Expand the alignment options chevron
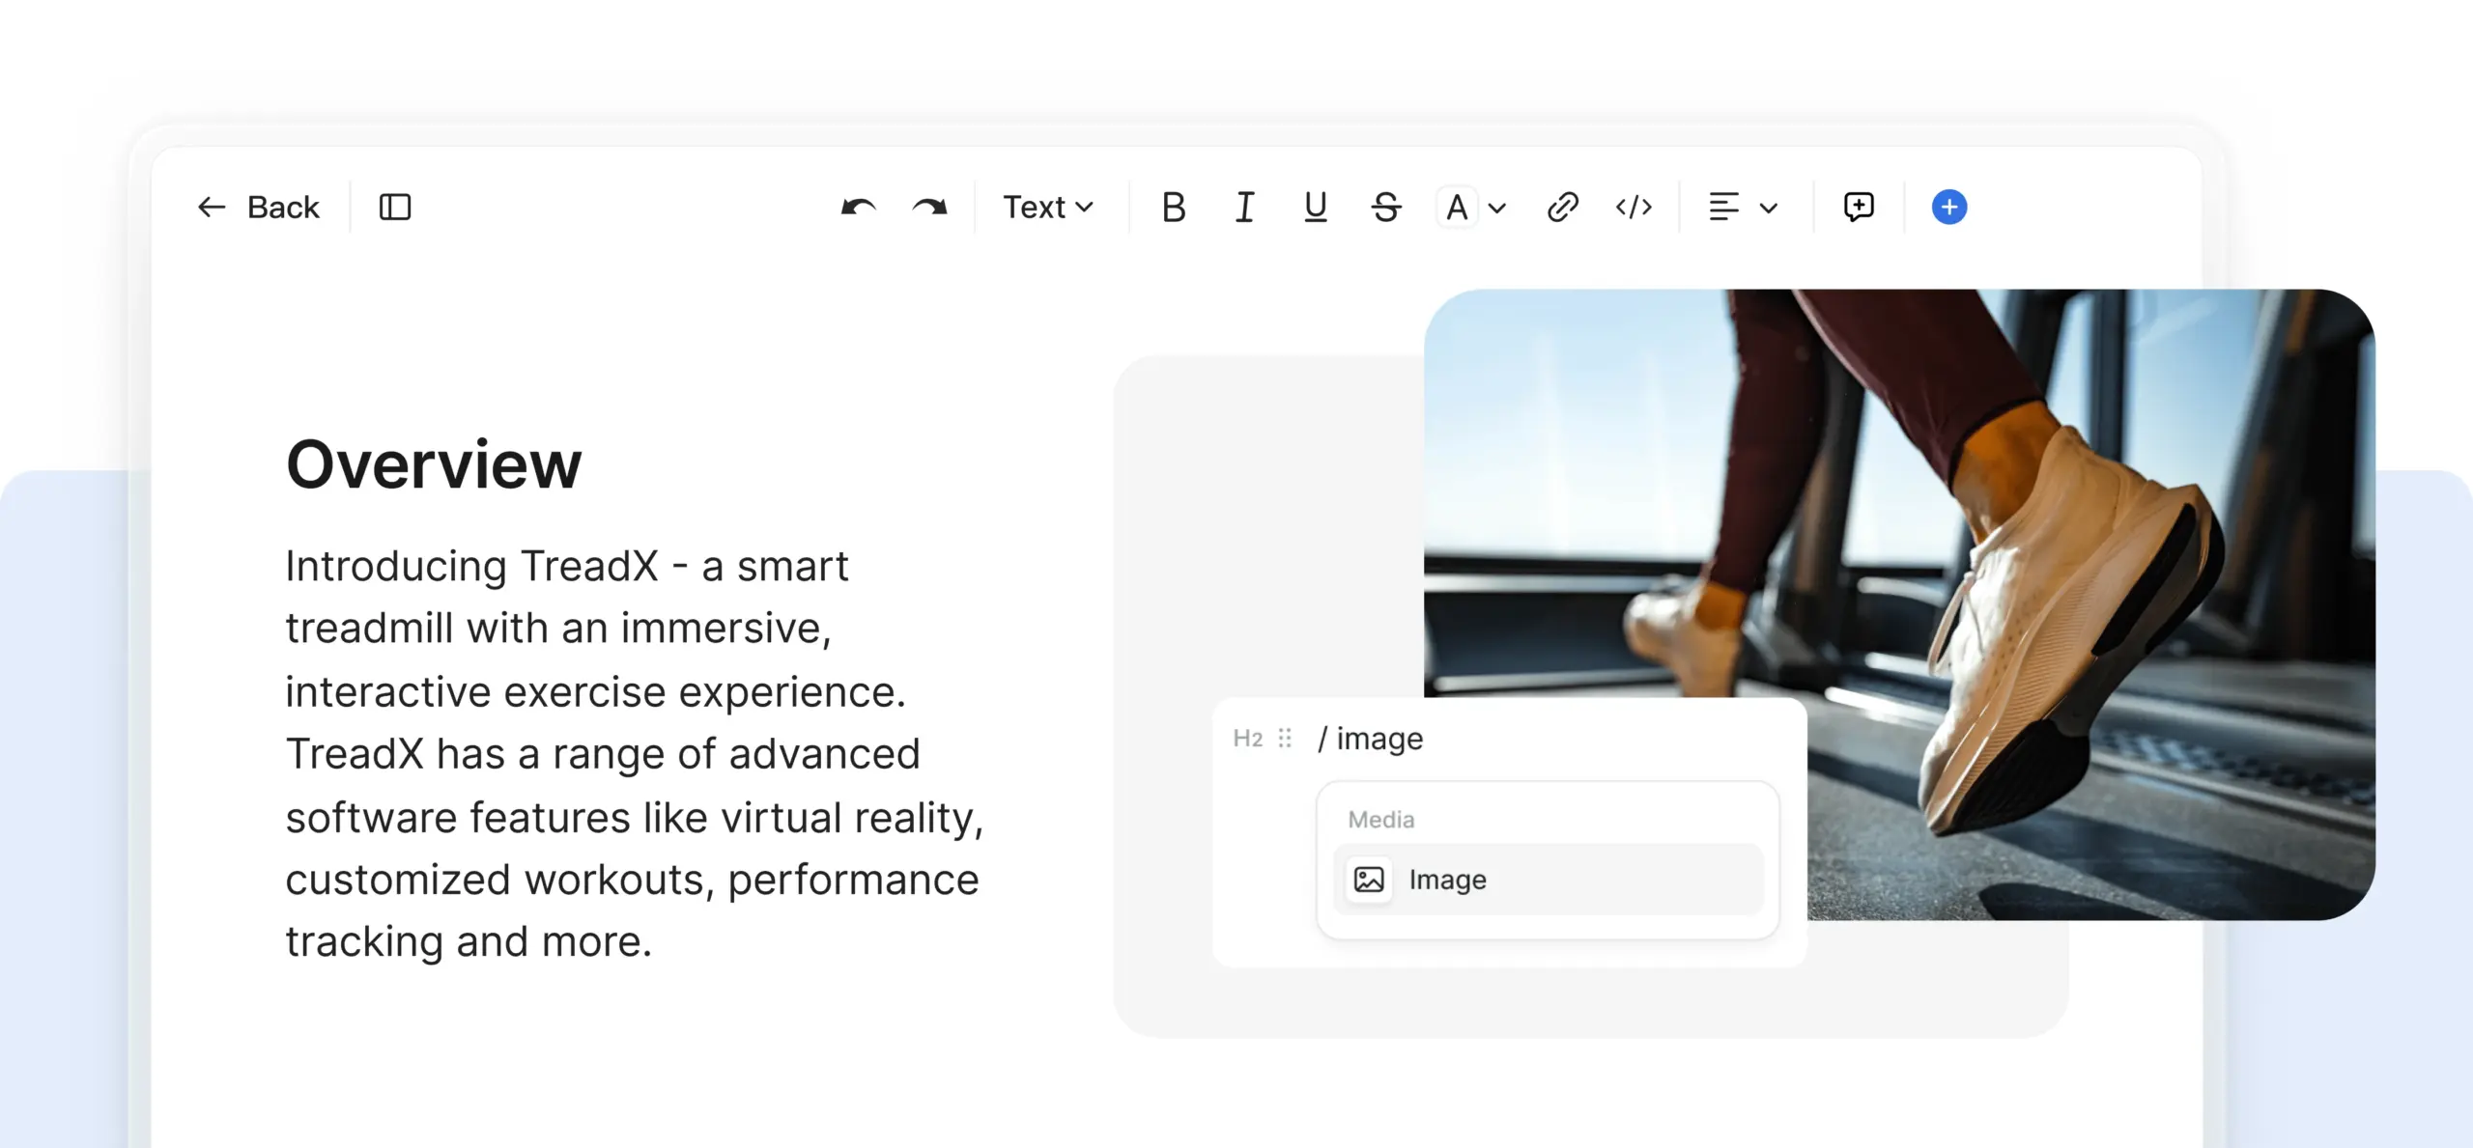 coord(1769,208)
